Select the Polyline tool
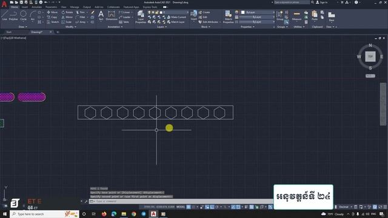 (13, 15)
